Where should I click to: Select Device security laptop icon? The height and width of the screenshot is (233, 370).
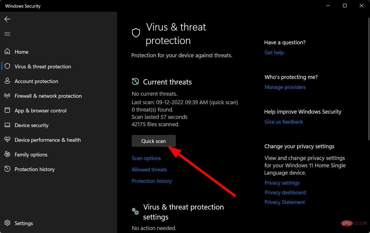(7, 125)
